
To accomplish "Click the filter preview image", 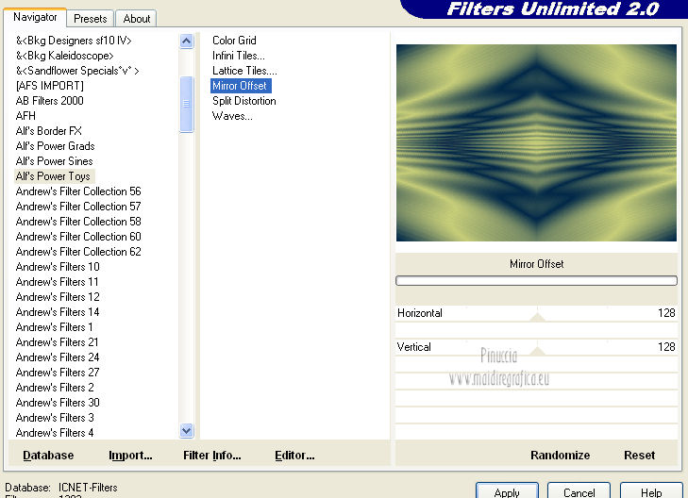I will pos(536,143).
